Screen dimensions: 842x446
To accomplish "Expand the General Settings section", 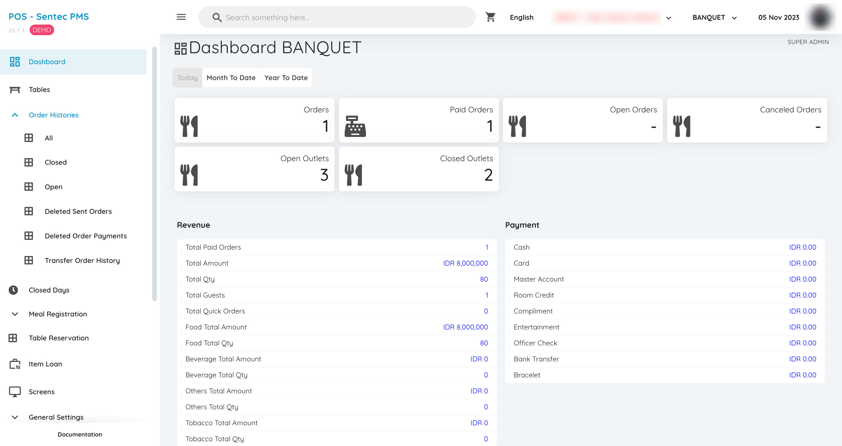I will pos(15,417).
